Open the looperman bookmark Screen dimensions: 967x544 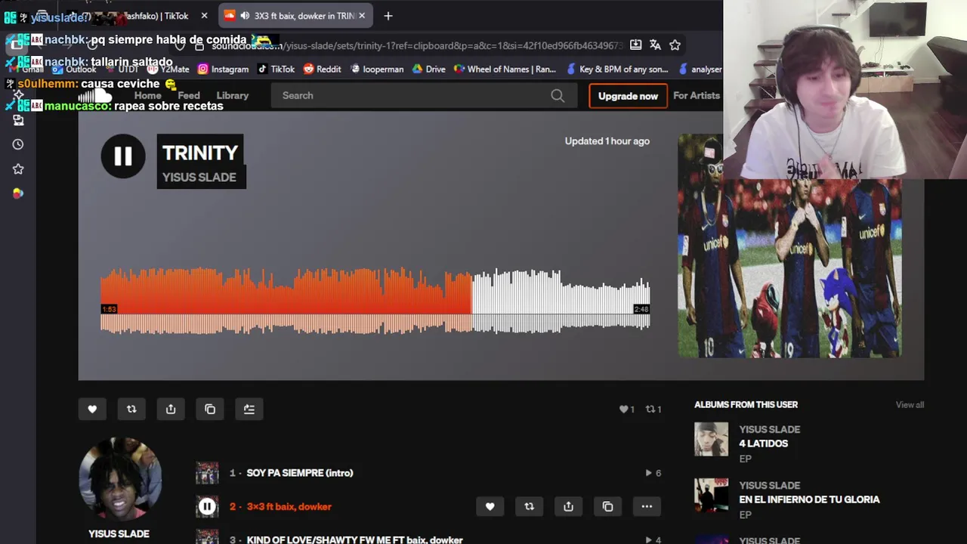376,69
